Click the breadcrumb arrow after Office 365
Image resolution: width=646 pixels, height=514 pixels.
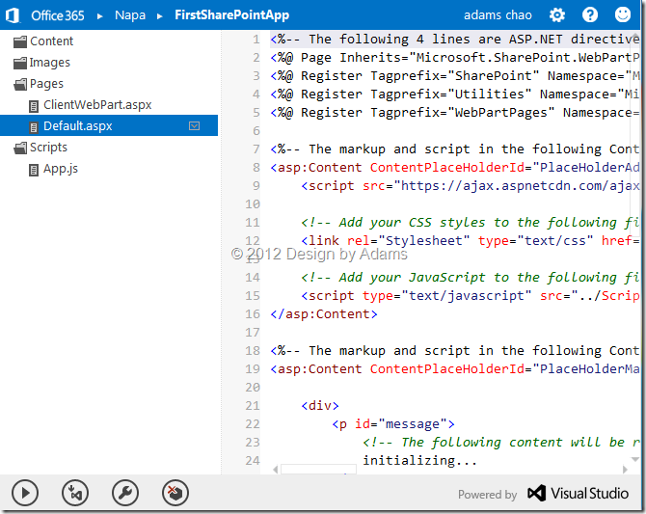point(99,16)
